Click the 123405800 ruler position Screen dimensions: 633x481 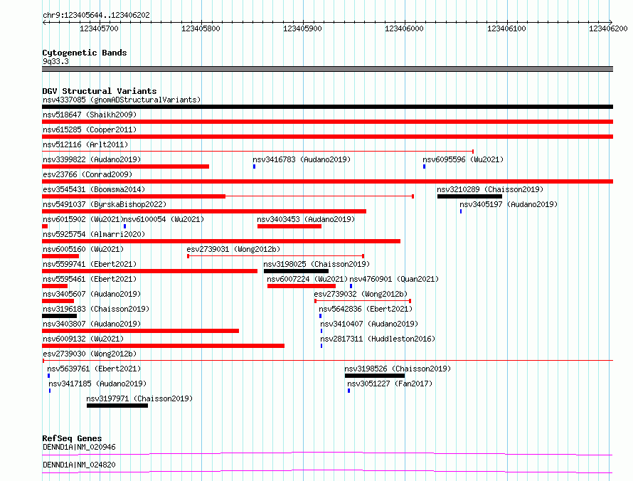[201, 28]
